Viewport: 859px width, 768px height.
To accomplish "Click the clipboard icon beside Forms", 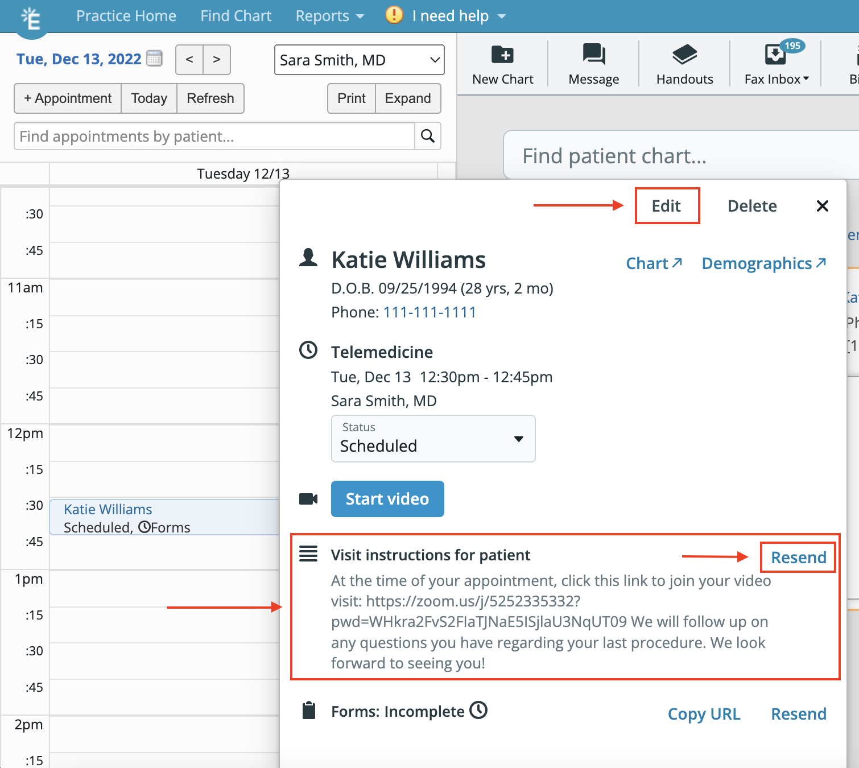I will (x=309, y=711).
